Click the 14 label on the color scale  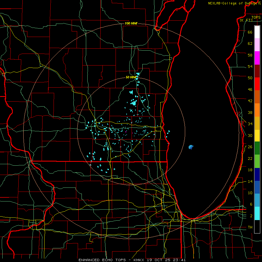point(250,181)
